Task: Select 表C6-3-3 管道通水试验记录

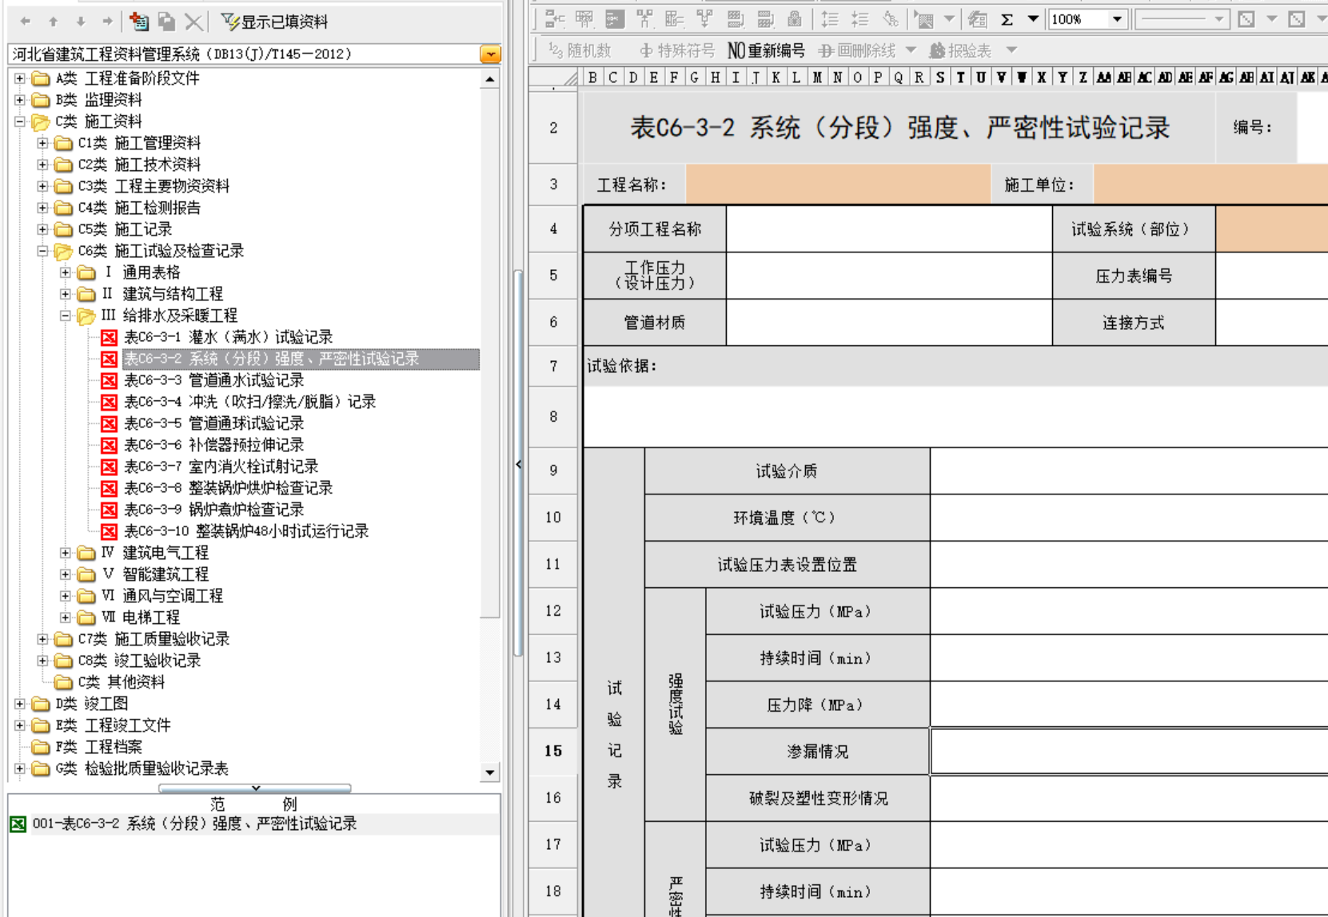Action: [x=213, y=380]
